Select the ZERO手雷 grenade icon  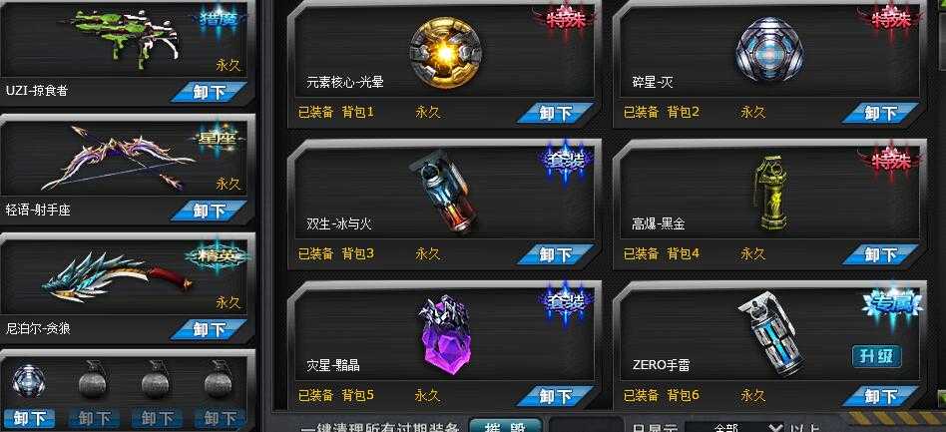pyautogui.click(x=771, y=333)
